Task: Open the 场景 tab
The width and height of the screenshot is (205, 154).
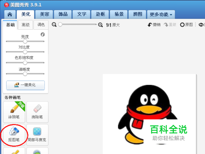Action: tap(119, 14)
